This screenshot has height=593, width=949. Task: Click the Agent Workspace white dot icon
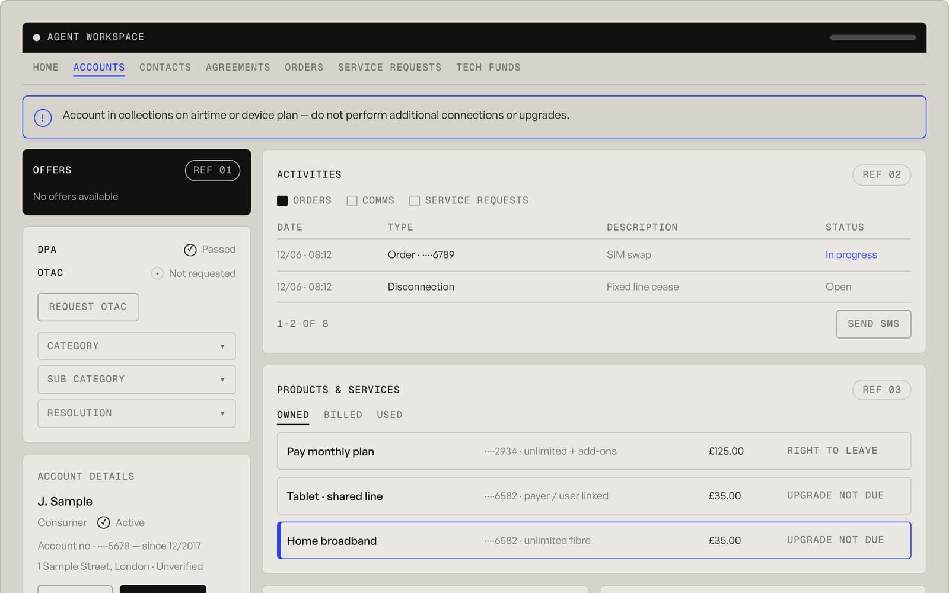click(37, 37)
